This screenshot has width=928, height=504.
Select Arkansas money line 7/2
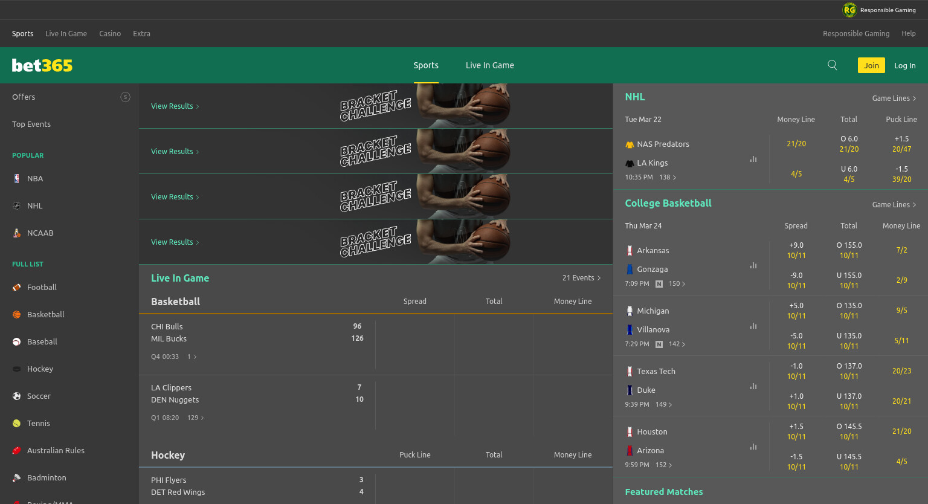pos(901,250)
